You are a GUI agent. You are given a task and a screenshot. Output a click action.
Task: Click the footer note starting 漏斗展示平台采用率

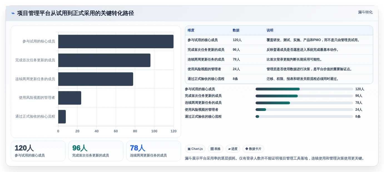tap(275, 158)
